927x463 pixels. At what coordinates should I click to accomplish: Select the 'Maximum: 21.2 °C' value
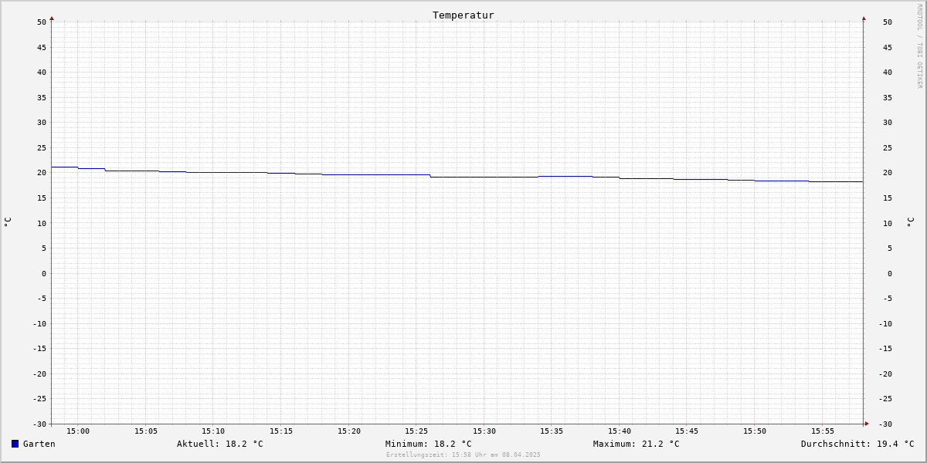(637, 444)
